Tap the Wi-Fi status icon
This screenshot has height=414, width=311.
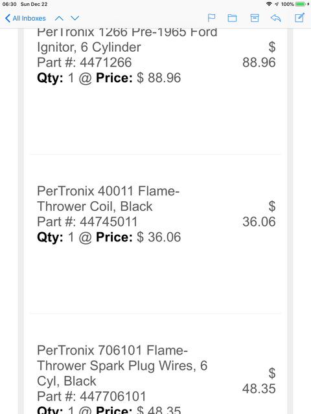pos(269,4)
